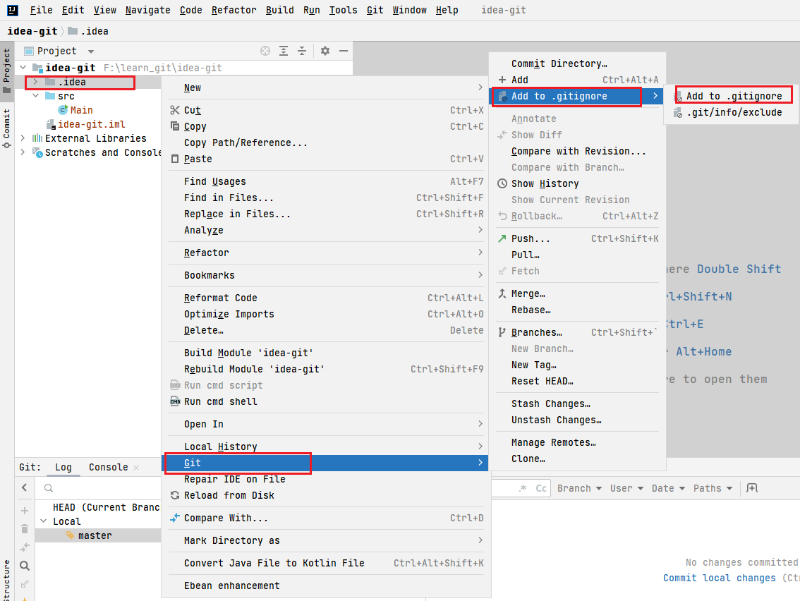Open the Paths filter dropdown
Viewport: 800px width, 601px height.
[x=713, y=488]
